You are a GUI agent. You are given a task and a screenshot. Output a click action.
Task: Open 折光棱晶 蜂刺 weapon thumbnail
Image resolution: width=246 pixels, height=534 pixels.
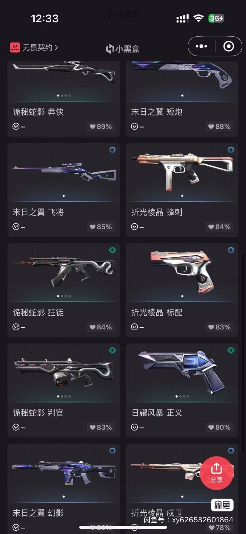[x=182, y=172]
